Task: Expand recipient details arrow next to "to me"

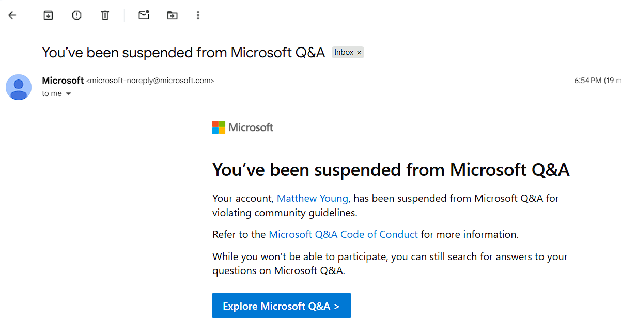Action: click(68, 94)
